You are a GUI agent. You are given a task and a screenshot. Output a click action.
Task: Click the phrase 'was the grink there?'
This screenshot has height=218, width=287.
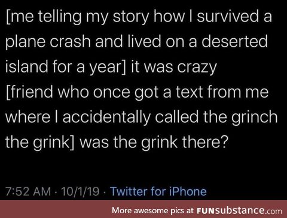154,142
